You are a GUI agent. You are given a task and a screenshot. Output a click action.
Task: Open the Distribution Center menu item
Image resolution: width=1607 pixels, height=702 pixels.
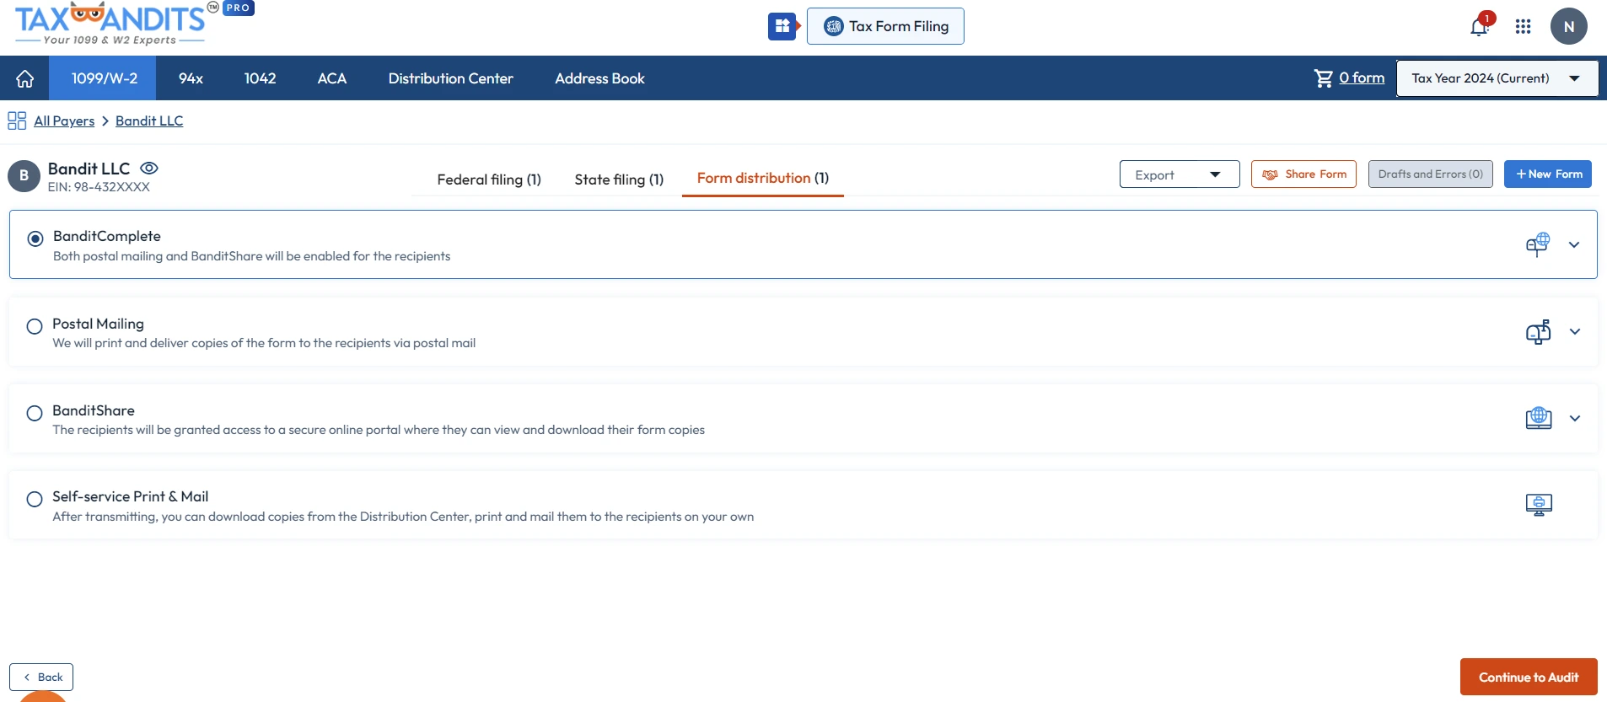[450, 78]
